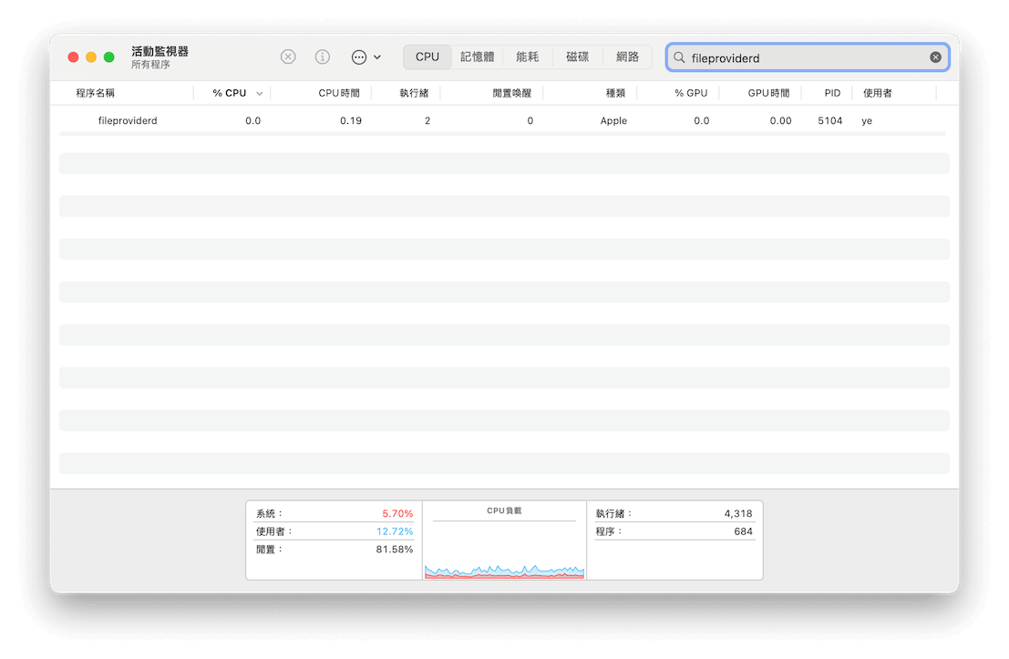Screen dimensions: 1009x659
Task: Click the magnifier icon in search field
Action: coord(679,57)
